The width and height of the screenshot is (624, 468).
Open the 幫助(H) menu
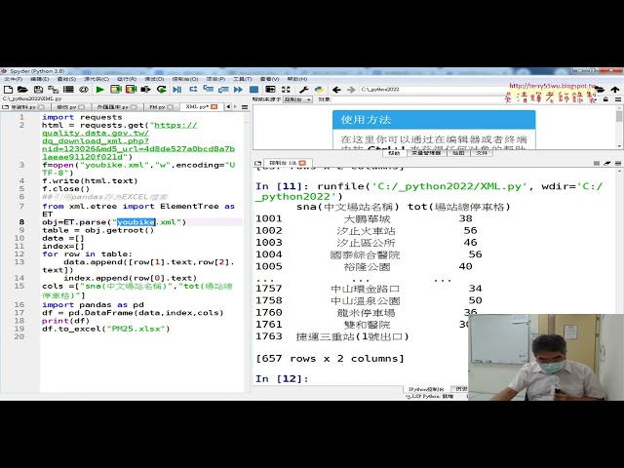[x=297, y=79]
